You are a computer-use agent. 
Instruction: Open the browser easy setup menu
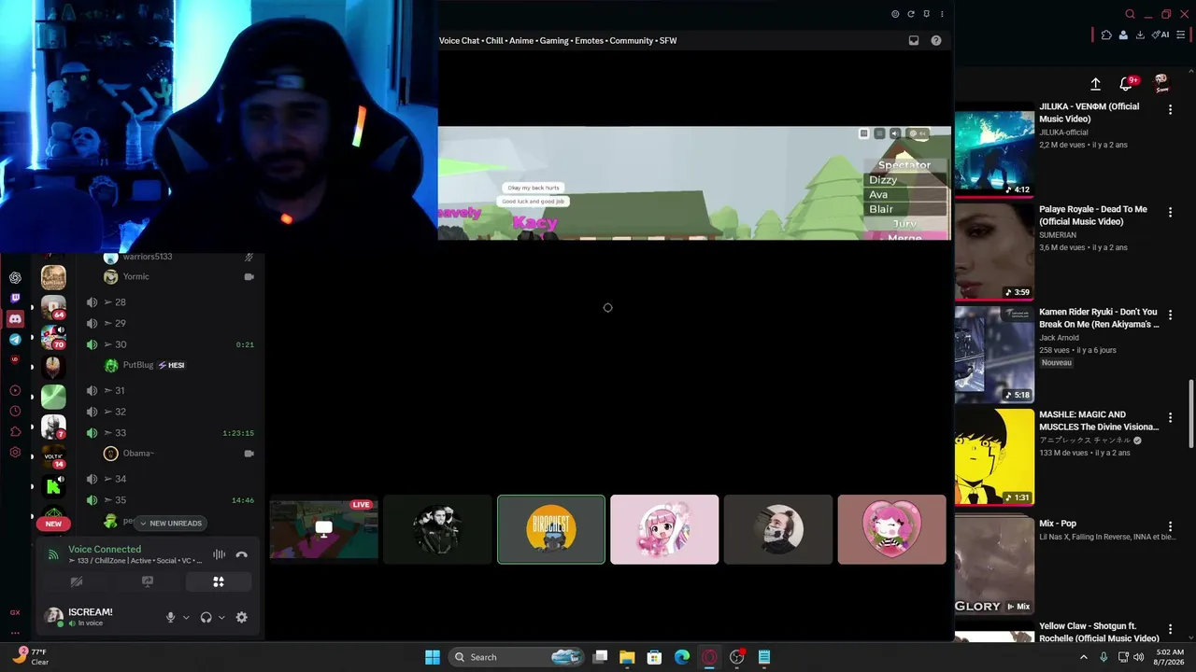point(1181,35)
